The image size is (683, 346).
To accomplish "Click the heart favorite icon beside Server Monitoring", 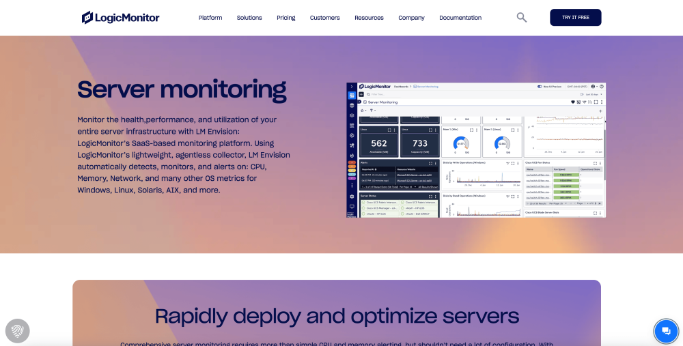I will 573,102.
